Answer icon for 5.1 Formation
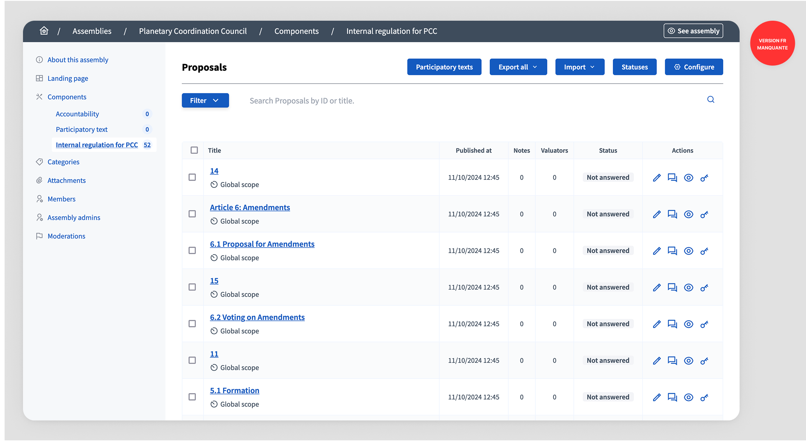The height and width of the screenshot is (446, 806). point(672,397)
